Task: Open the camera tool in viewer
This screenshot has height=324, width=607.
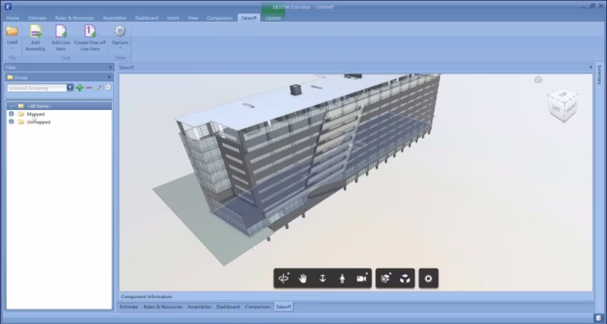Action: point(362,278)
